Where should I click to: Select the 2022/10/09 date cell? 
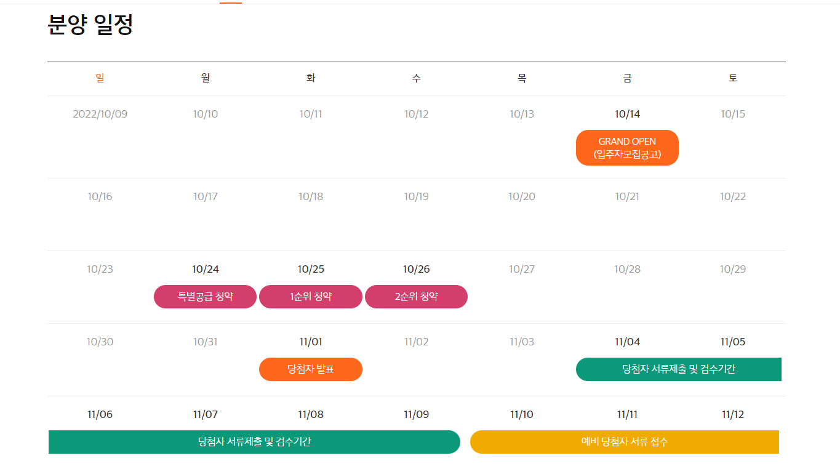point(100,113)
